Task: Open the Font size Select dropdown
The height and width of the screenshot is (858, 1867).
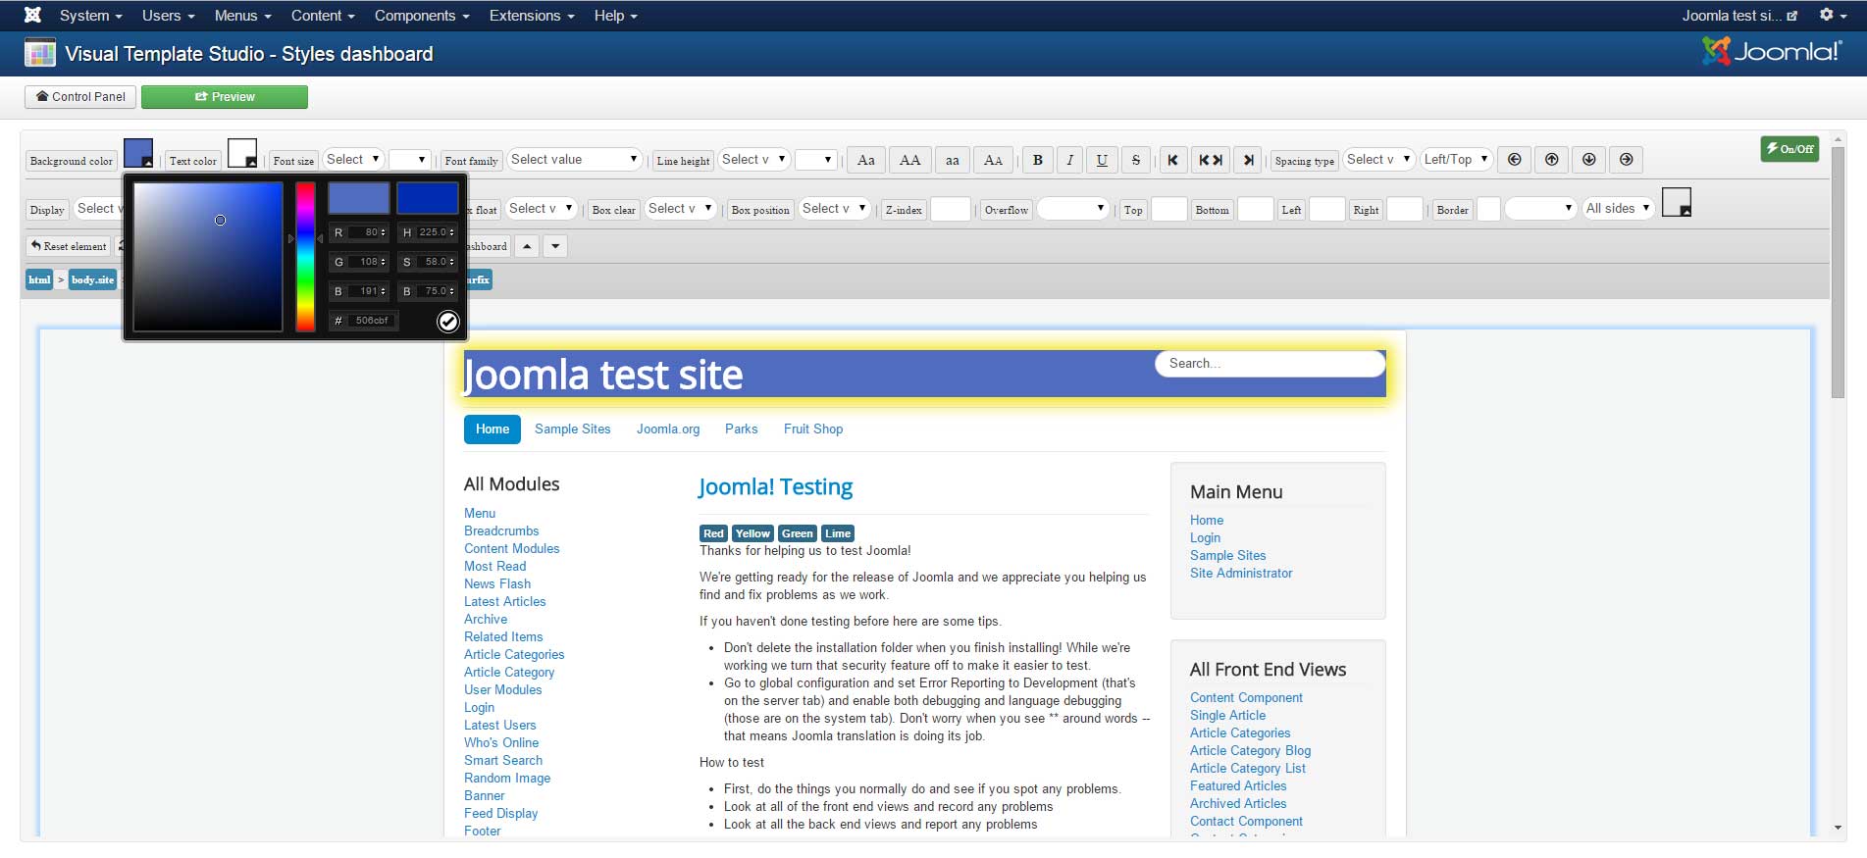Action: point(353,159)
